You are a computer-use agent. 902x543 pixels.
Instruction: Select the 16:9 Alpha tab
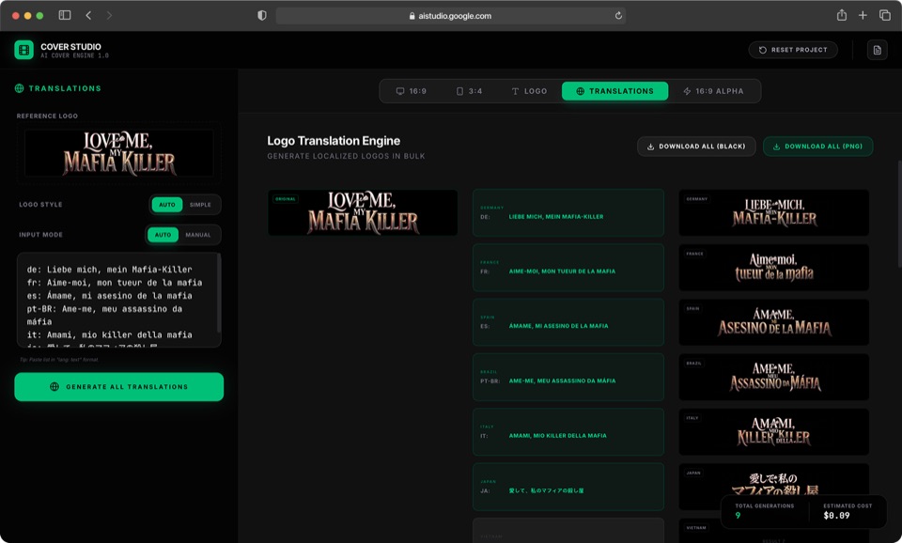[713, 91]
